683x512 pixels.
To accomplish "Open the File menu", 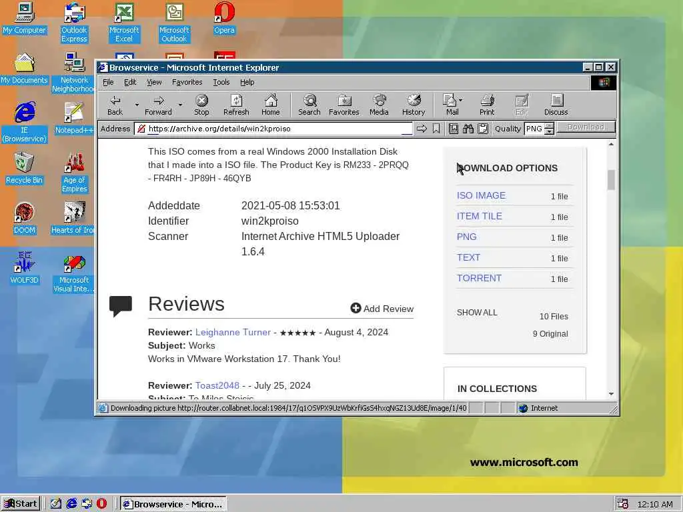I will 108,82.
